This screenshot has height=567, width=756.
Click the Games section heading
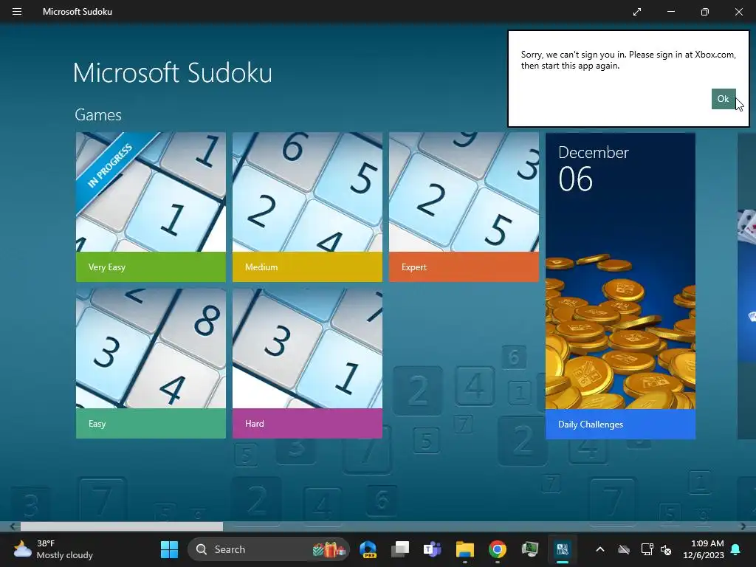coord(98,114)
